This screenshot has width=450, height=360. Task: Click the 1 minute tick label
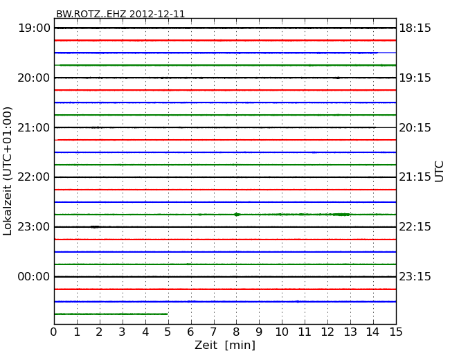(x=77, y=332)
